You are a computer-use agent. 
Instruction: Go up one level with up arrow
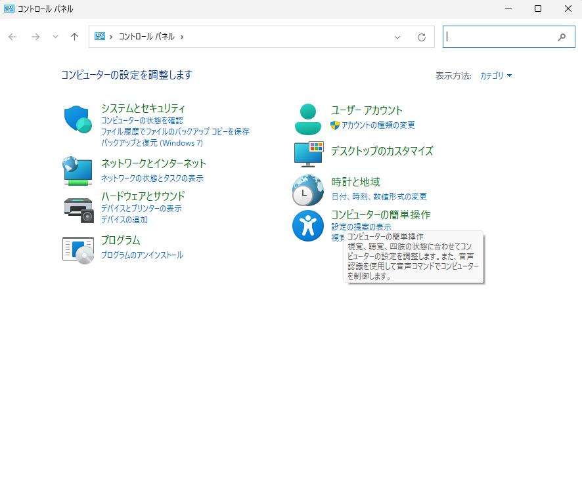click(75, 37)
